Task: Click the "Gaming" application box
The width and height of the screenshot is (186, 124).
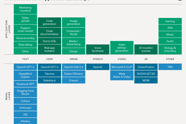Action: tap(170, 21)
